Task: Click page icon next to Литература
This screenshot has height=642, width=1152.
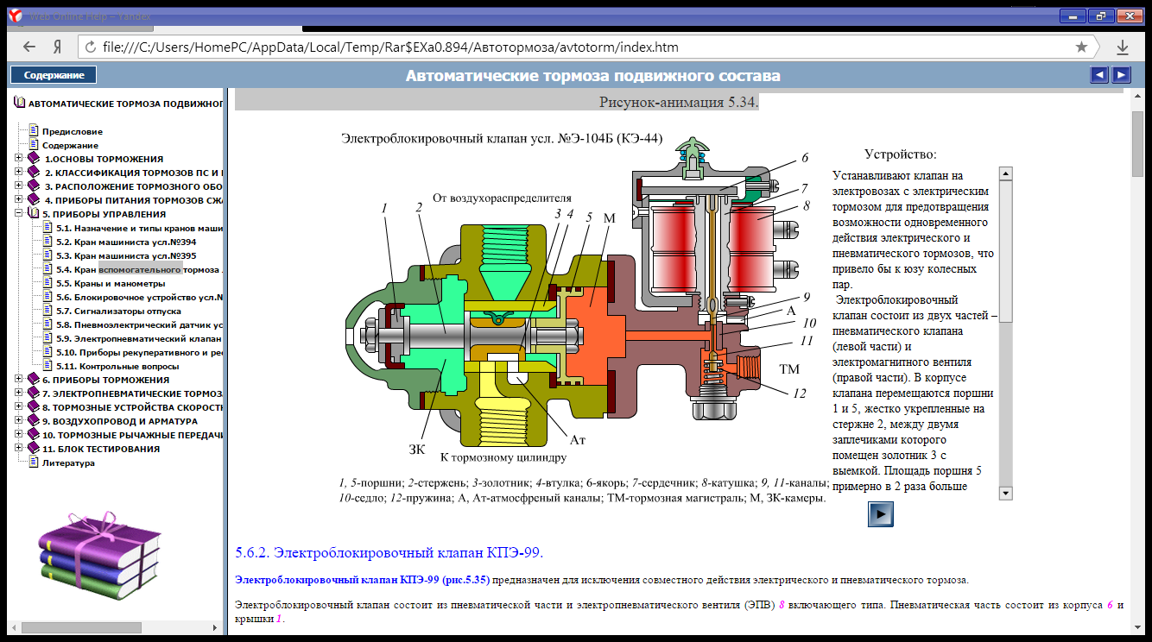Action: [34, 462]
